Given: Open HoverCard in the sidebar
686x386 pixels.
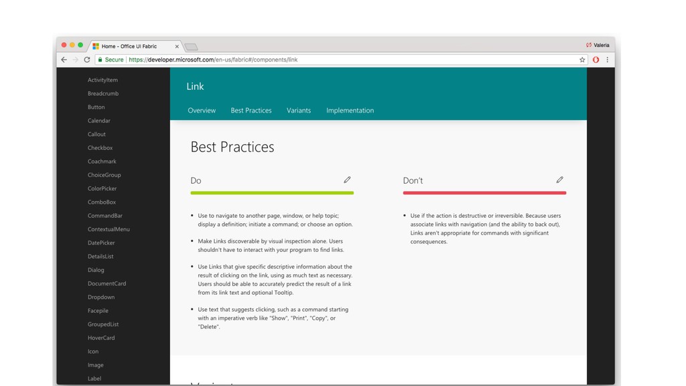Looking at the screenshot, I should 101,338.
